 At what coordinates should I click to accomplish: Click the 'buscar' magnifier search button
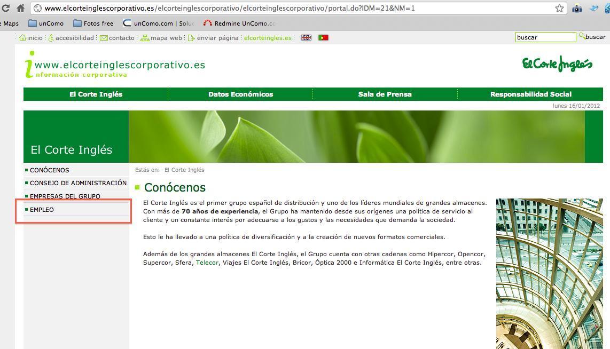pos(592,37)
